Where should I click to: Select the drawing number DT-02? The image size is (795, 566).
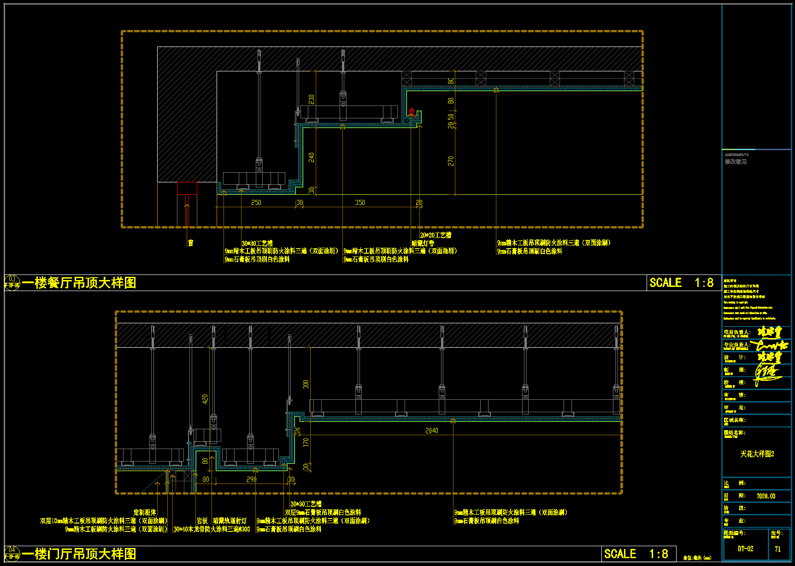(745, 548)
